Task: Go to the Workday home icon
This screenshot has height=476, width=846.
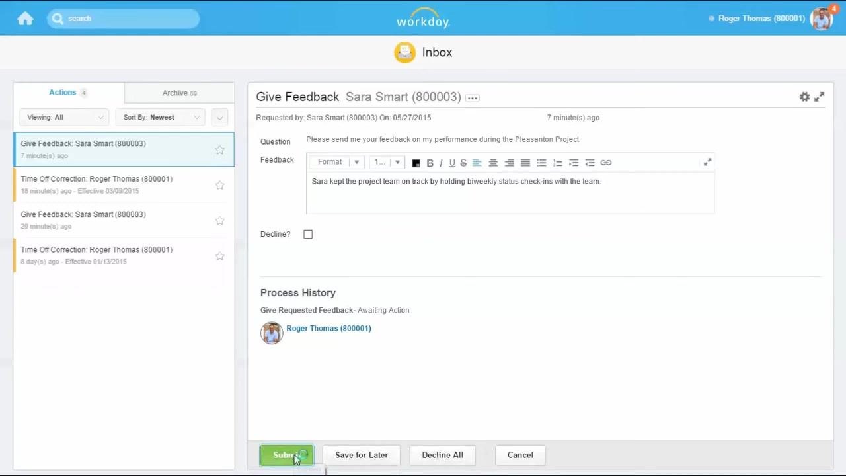Action: coord(25,19)
